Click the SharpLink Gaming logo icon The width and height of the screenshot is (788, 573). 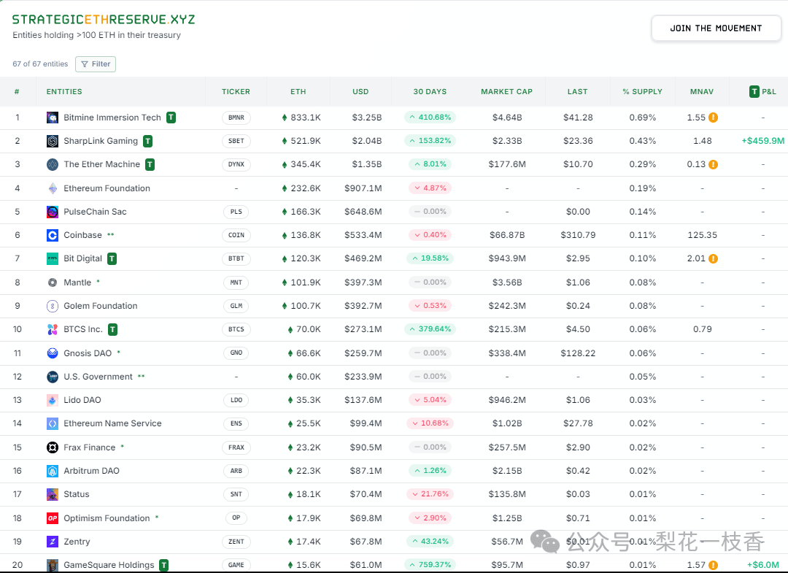point(53,141)
